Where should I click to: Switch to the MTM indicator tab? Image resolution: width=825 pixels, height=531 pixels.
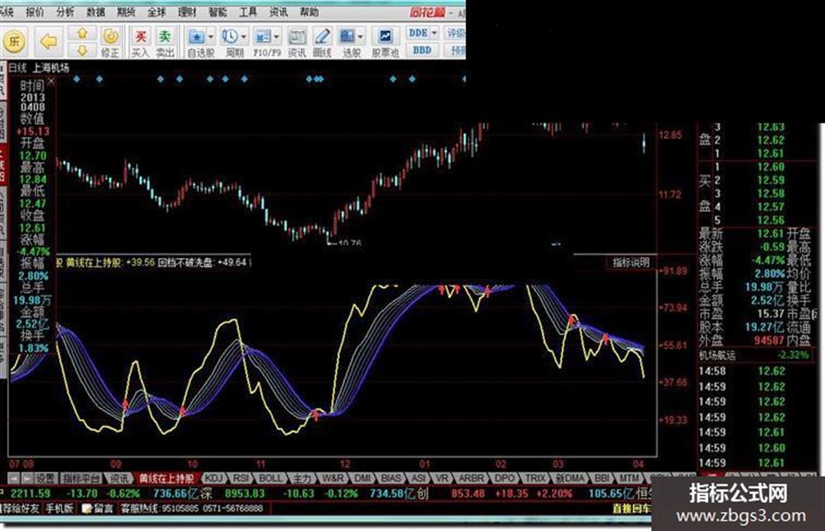(629, 478)
